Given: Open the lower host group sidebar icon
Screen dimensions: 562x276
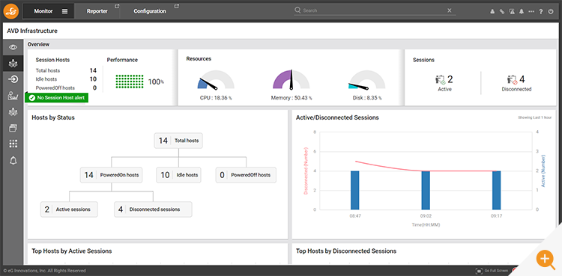Looking at the screenshot, I should click(13, 112).
